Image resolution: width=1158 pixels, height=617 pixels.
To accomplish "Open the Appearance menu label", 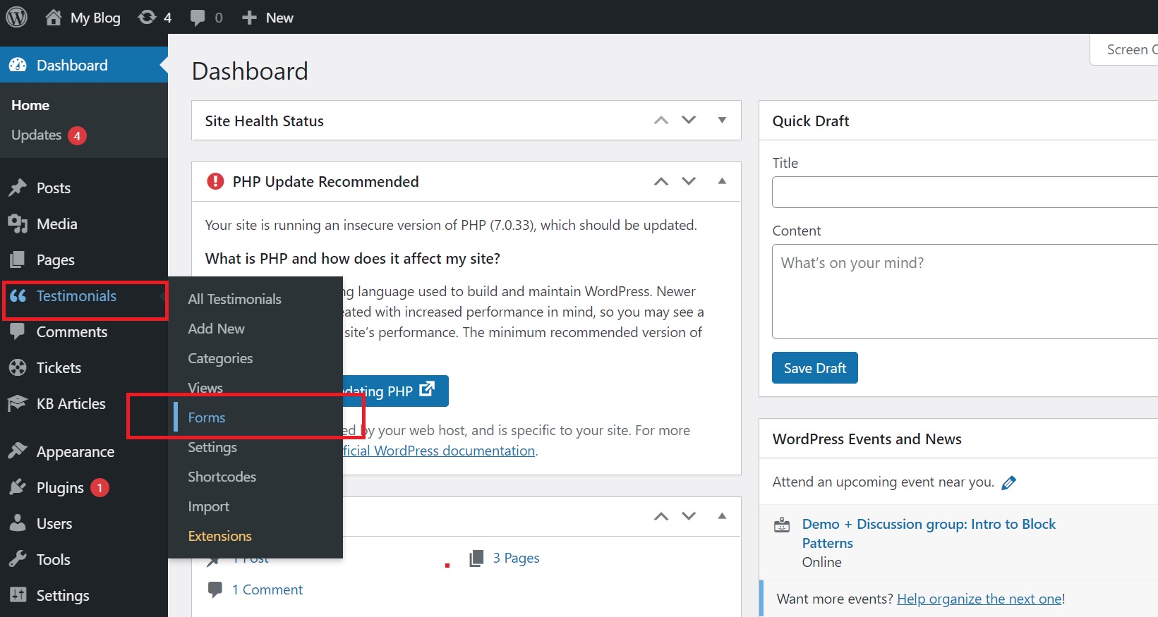I will coord(76,452).
